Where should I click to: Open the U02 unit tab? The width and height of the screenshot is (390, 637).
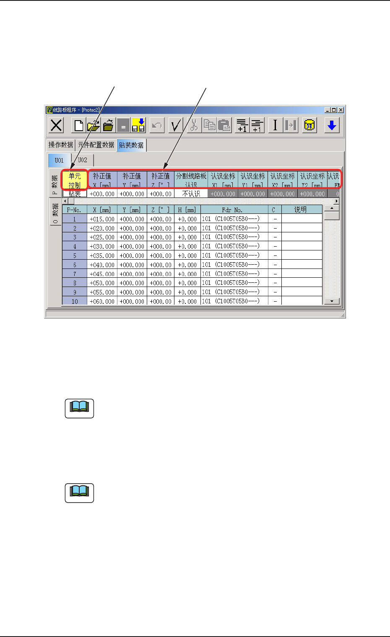click(83, 160)
